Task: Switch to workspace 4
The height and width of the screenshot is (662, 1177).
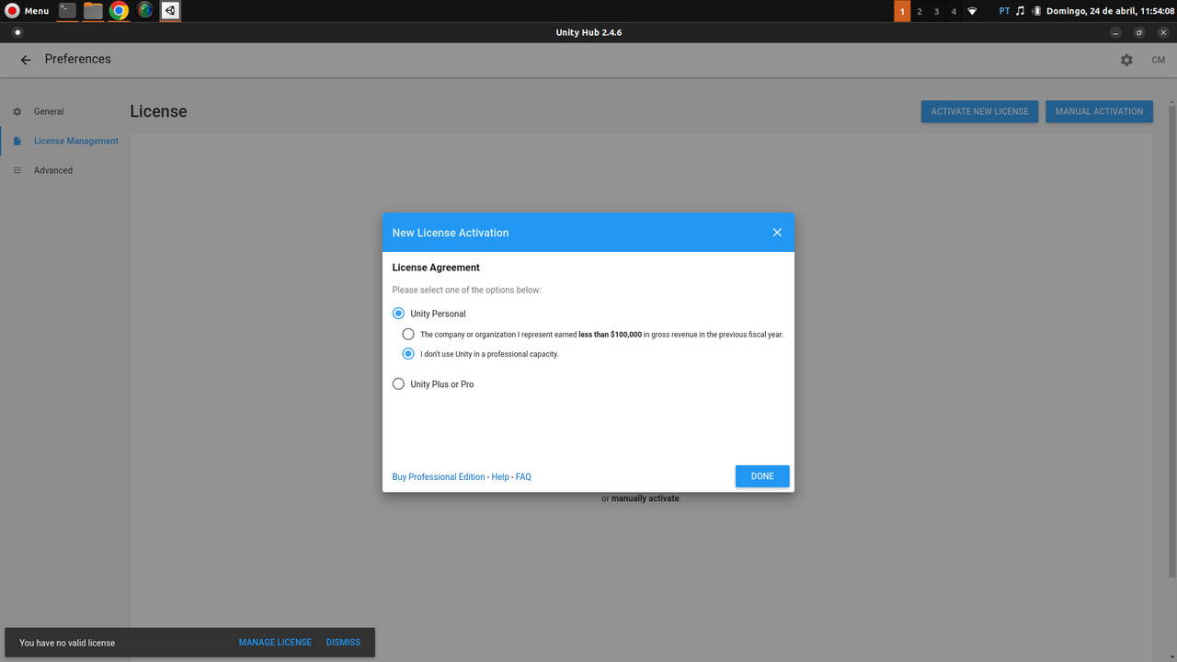Action: 954,11
